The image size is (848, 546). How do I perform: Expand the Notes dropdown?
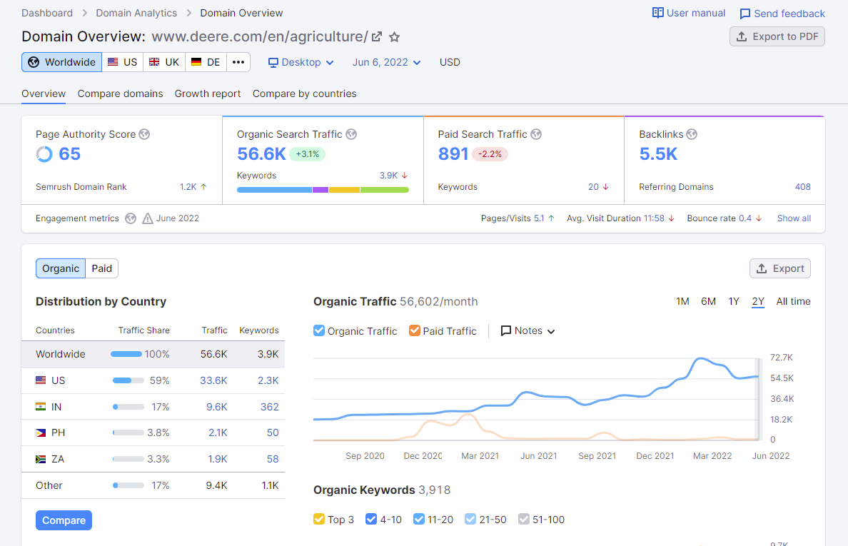tap(528, 331)
